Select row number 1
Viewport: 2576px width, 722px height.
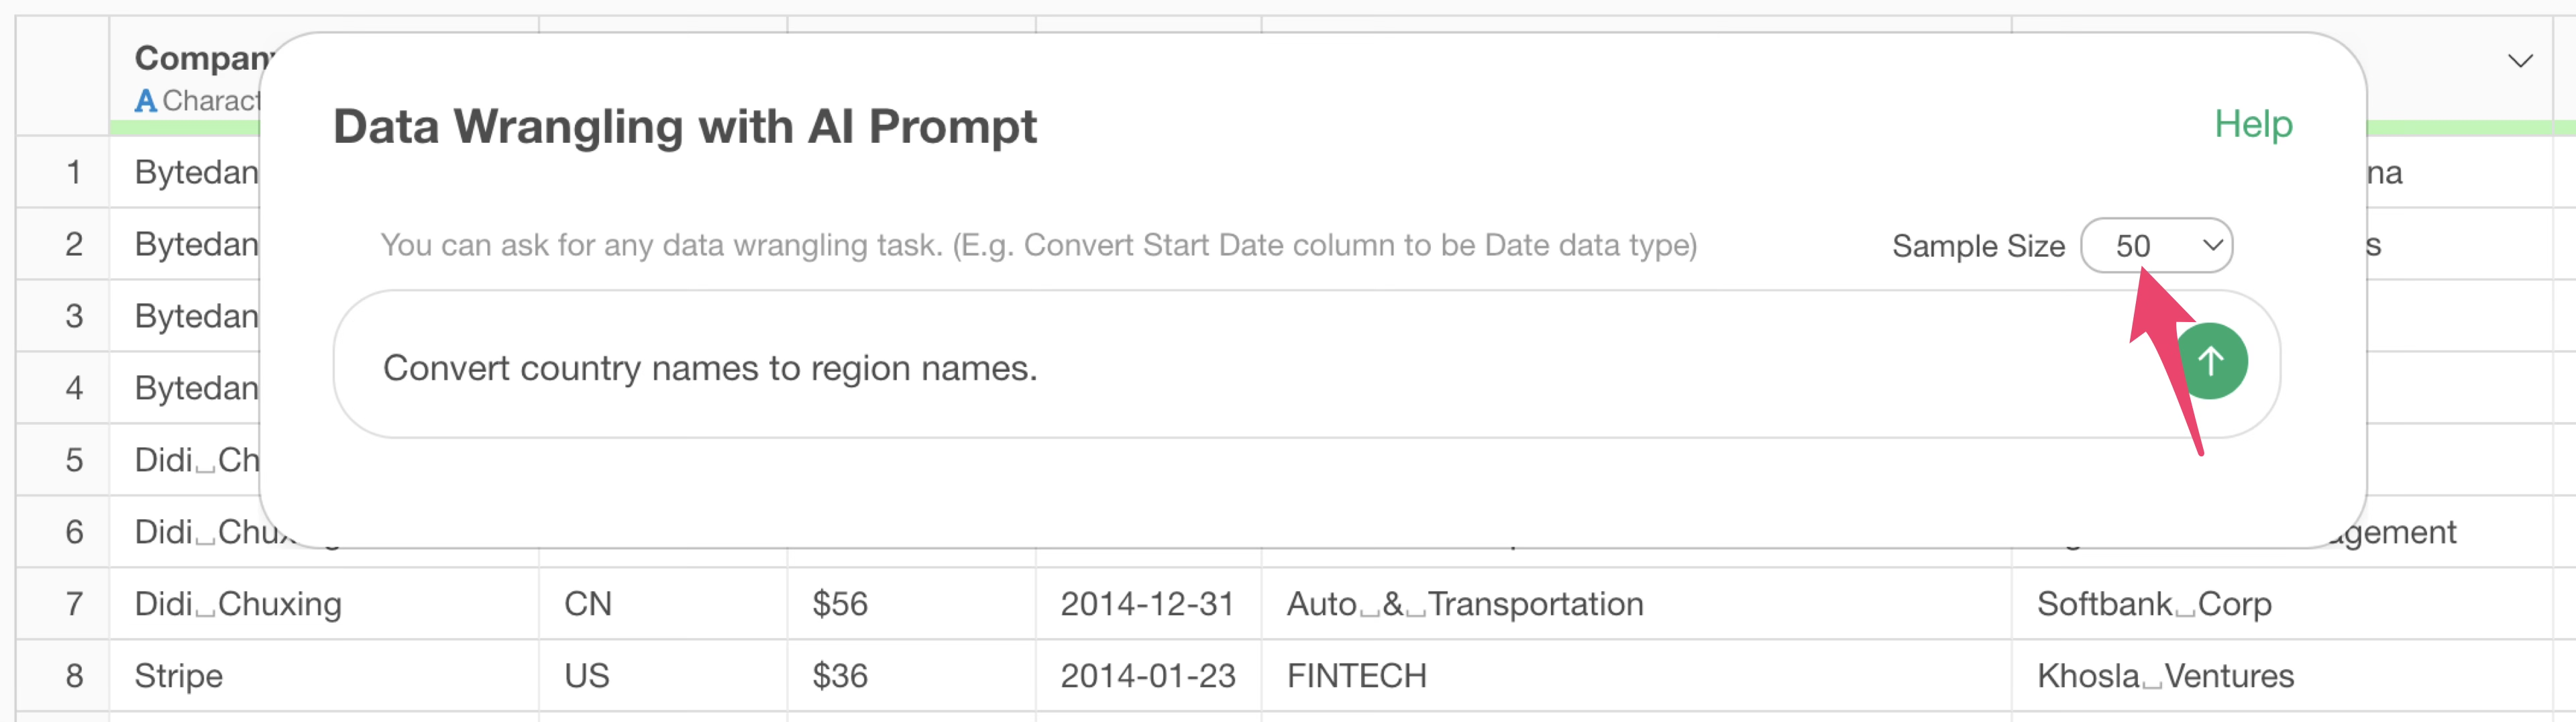[x=73, y=173]
